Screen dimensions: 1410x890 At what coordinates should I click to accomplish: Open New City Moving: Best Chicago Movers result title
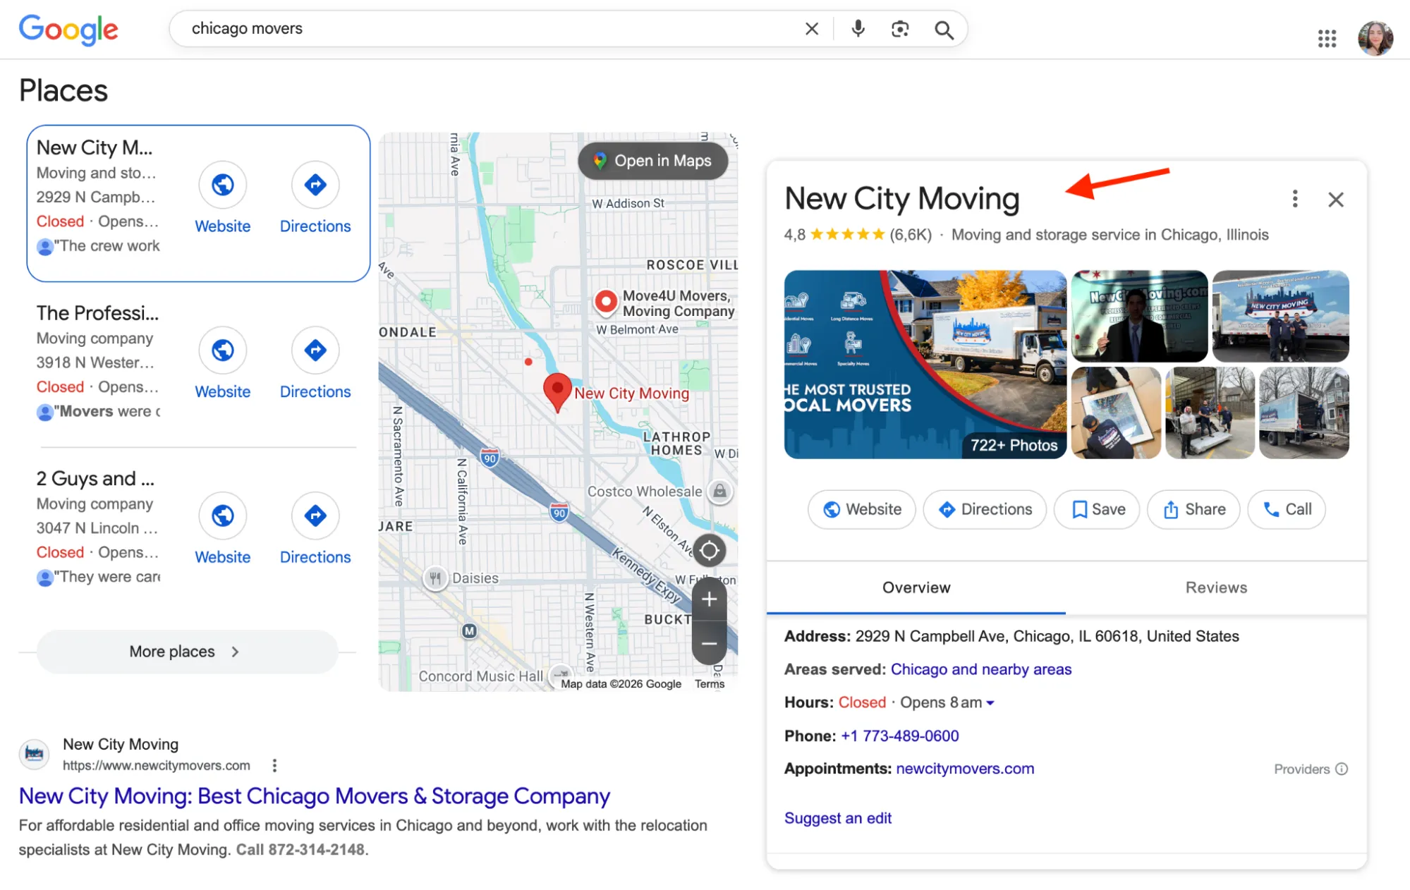coord(314,795)
